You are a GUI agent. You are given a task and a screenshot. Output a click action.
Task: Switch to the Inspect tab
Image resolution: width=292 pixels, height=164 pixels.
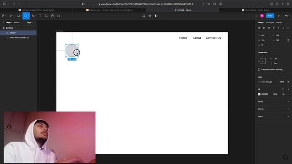pos(279,22)
